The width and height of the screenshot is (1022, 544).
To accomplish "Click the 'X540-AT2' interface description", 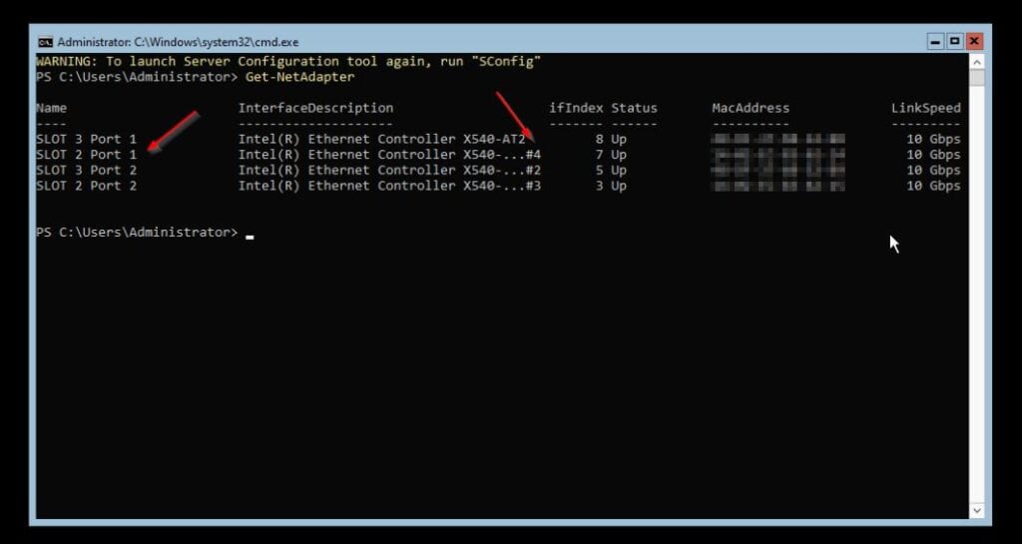I will (x=381, y=139).
